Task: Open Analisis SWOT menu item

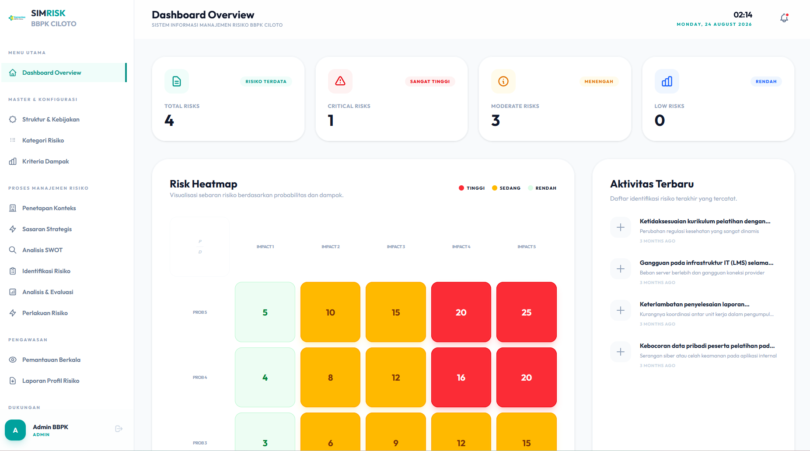Action: (64, 250)
